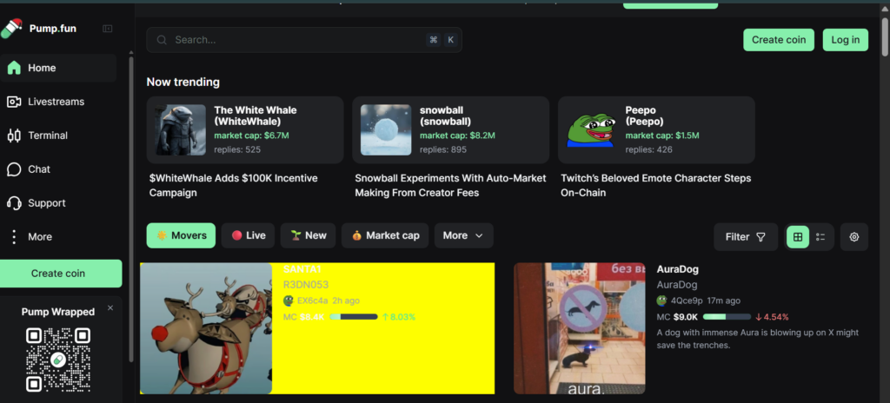Open The White Whale trending thumbnail
Image resolution: width=890 pixels, height=403 pixels.
(x=181, y=130)
